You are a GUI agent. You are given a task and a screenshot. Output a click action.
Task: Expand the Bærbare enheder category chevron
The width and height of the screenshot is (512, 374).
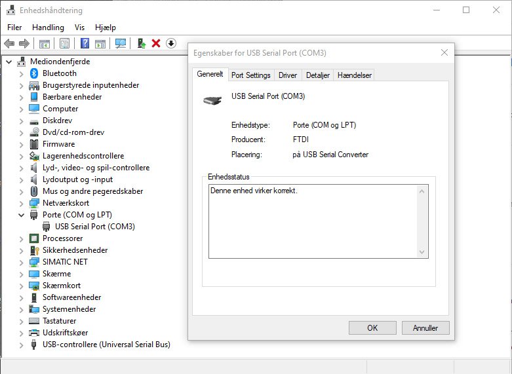click(x=21, y=97)
